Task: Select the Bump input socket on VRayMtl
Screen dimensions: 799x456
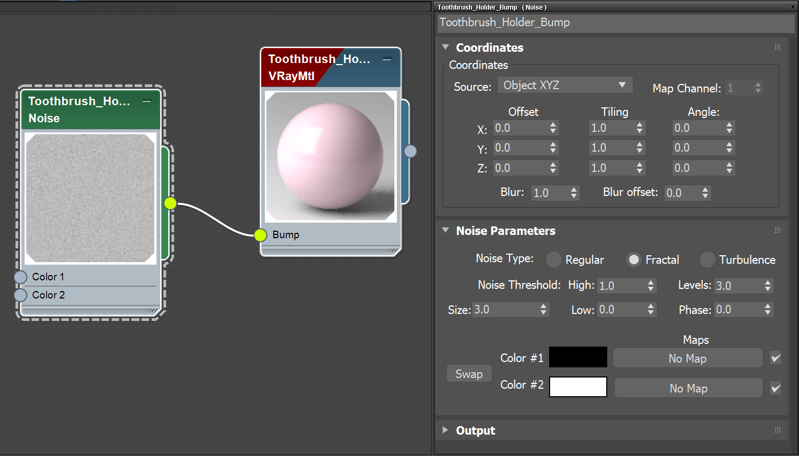Action: 260,235
